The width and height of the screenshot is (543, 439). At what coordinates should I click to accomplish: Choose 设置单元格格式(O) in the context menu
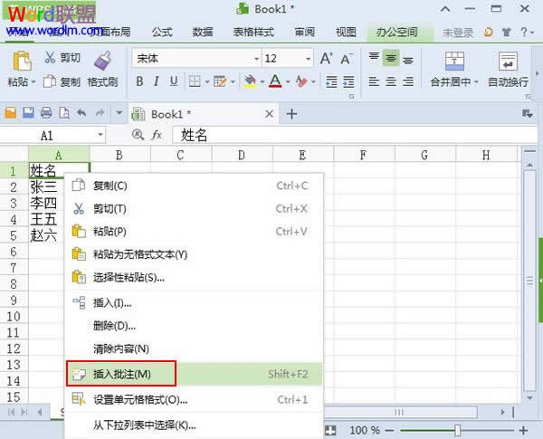tap(140, 399)
